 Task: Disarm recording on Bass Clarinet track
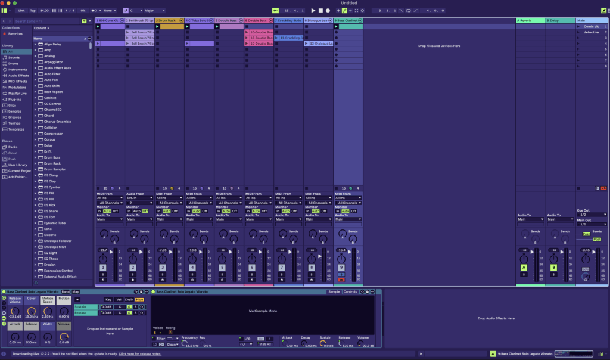[341, 280]
